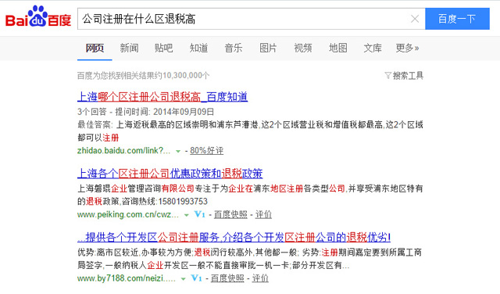Screen dimensions: 500x294
Task: Open result 上海哪个区注册公司退税高_百度知道
Action: point(162,97)
